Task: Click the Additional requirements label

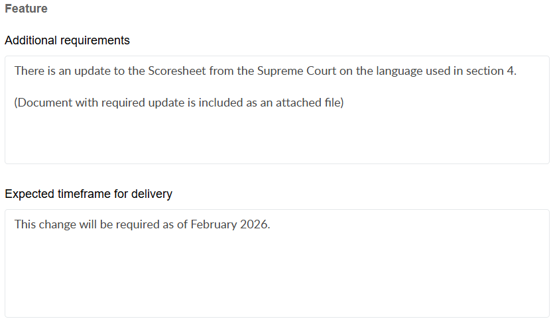Action: [x=67, y=40]
